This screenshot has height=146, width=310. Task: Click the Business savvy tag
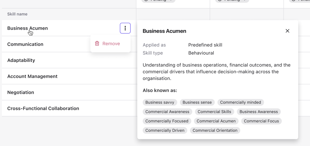pos(160,102)
